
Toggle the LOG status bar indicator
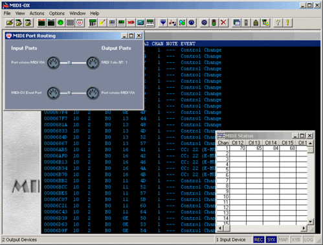308,240
